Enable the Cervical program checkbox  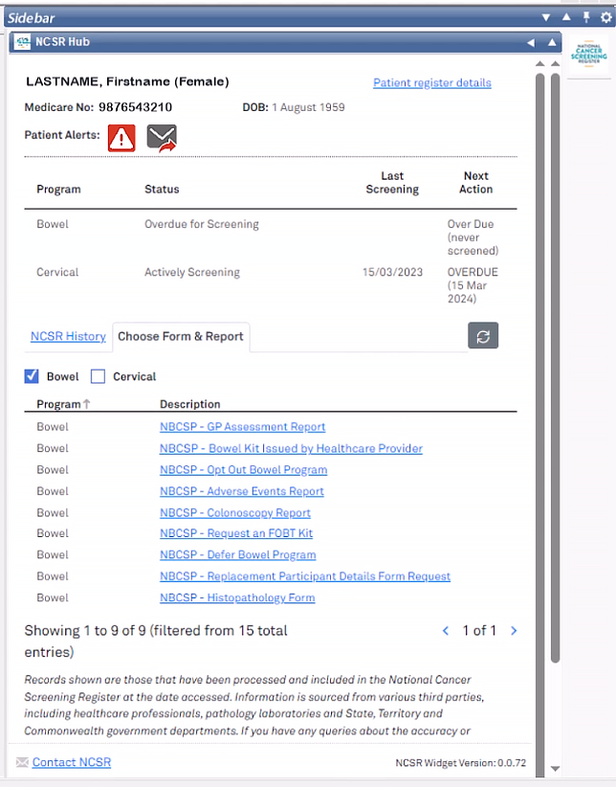[98, 376]
